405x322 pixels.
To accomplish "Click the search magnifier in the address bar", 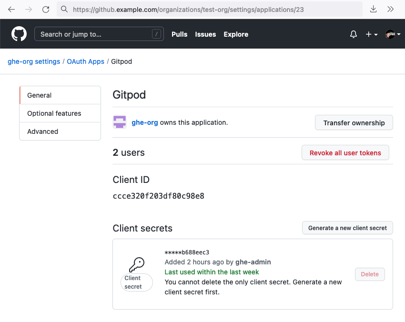I will coord(63,9).
